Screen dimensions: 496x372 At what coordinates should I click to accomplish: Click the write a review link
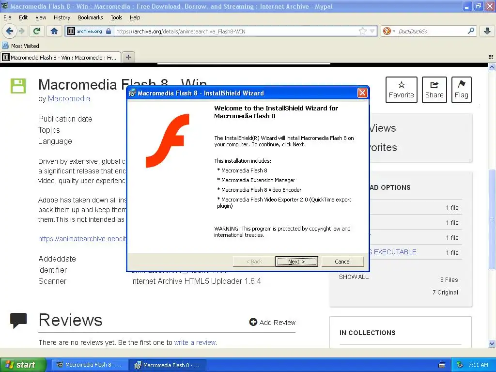click(x=195, y=342)
